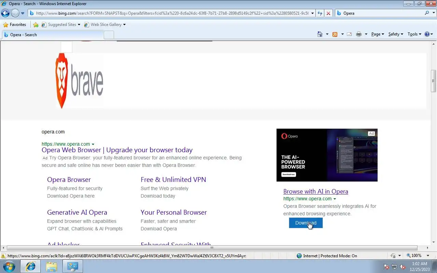Click the vertical scrollbar thumb
437x273 pixels.
[434, 81]
